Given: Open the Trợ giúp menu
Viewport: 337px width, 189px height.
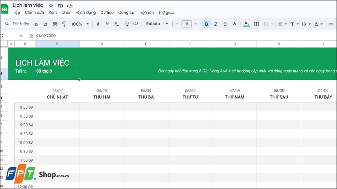Looking at the screenshot, I should pos(166,13).
